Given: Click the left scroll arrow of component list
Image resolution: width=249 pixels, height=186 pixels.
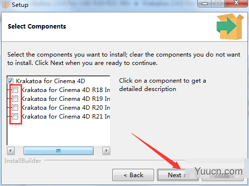Looking at the screenshot, I should click(11, 151).
